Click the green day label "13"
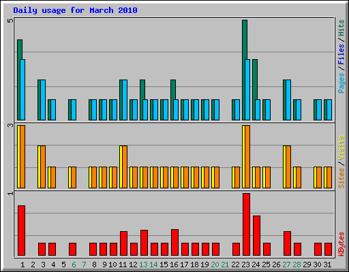Image resolution: width=349 pixels, height=272 pixels. pos(143,265)
